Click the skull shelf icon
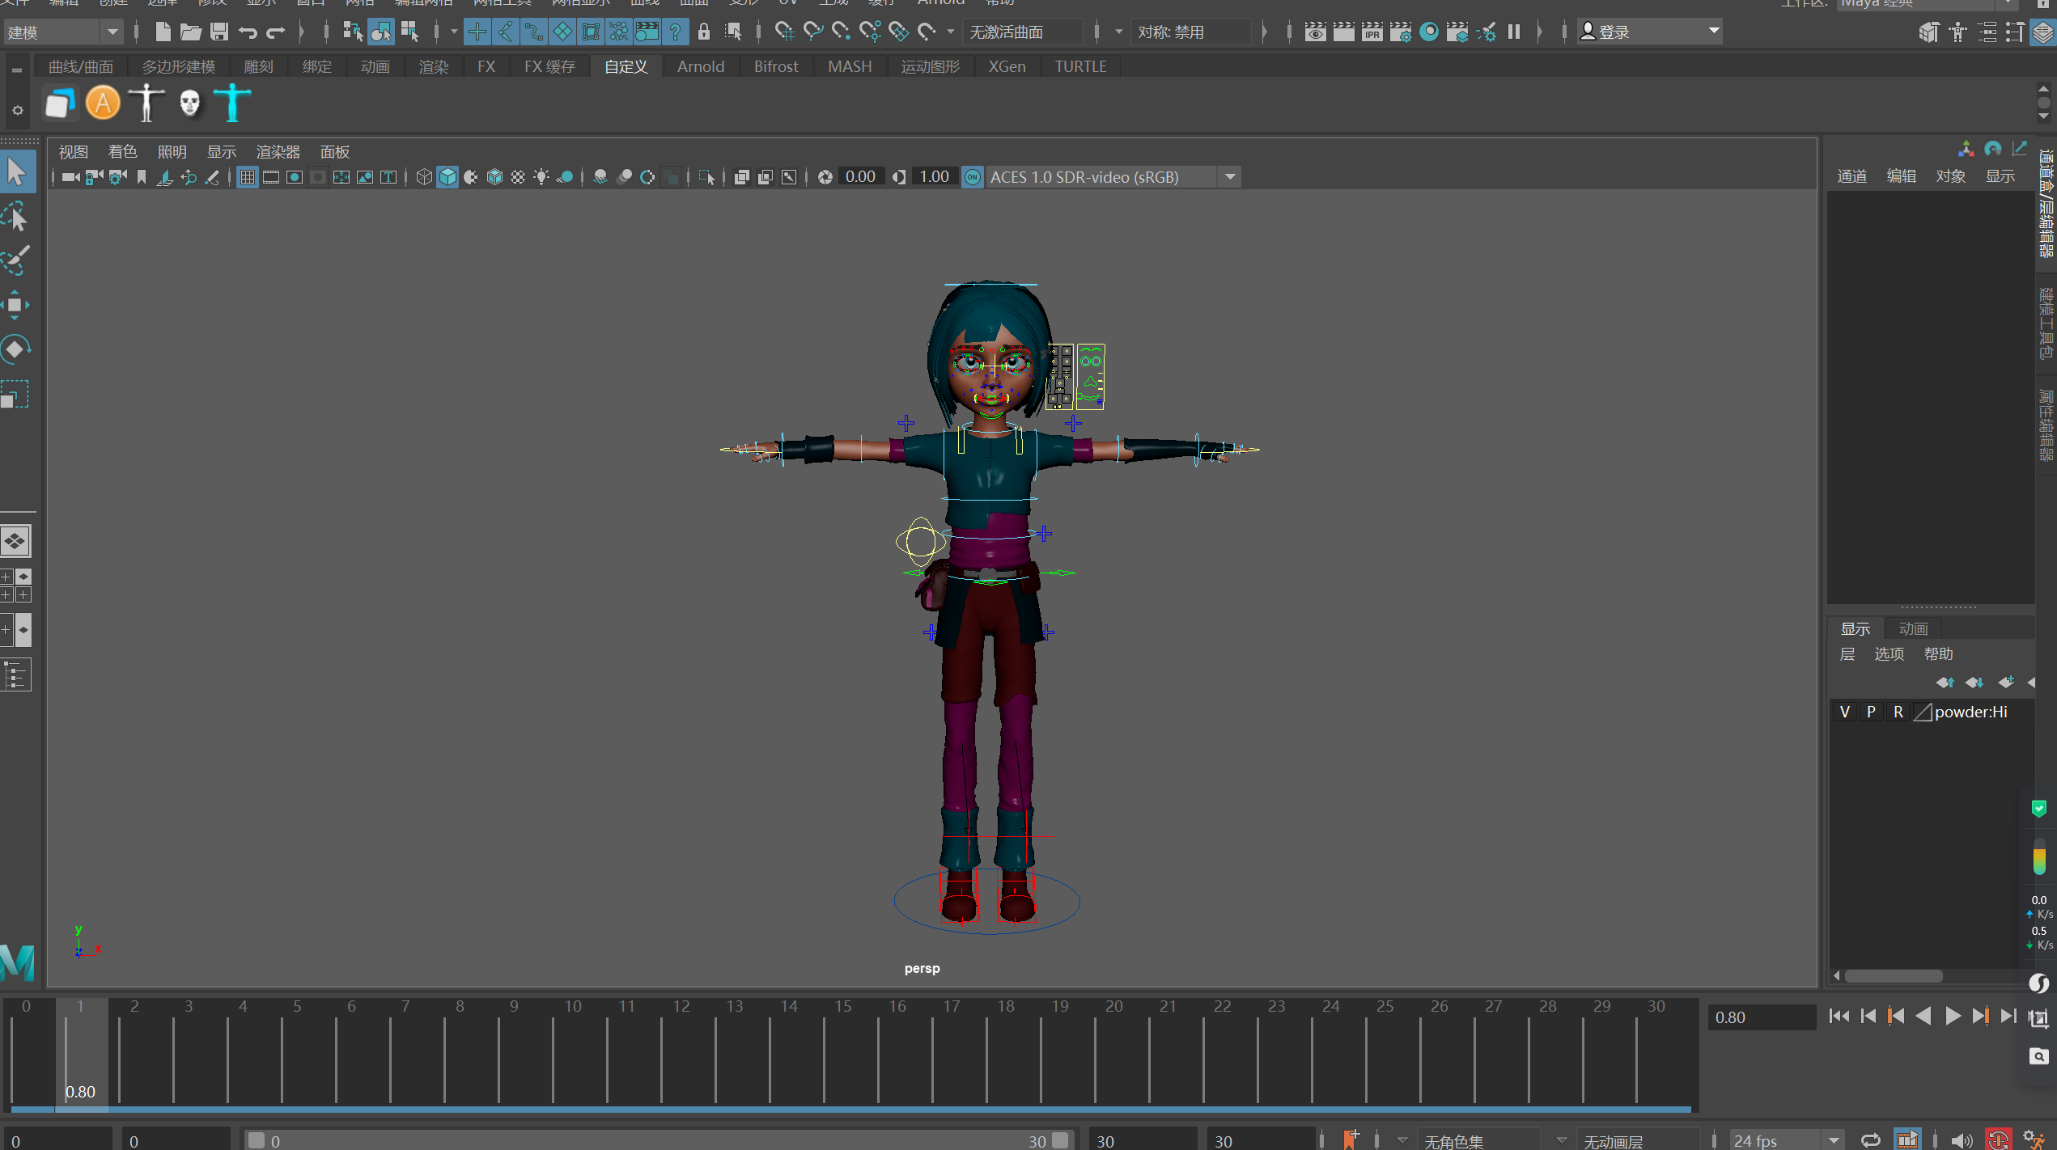This screenshot has width=2057, height=1150. click(x=189, y=104)
